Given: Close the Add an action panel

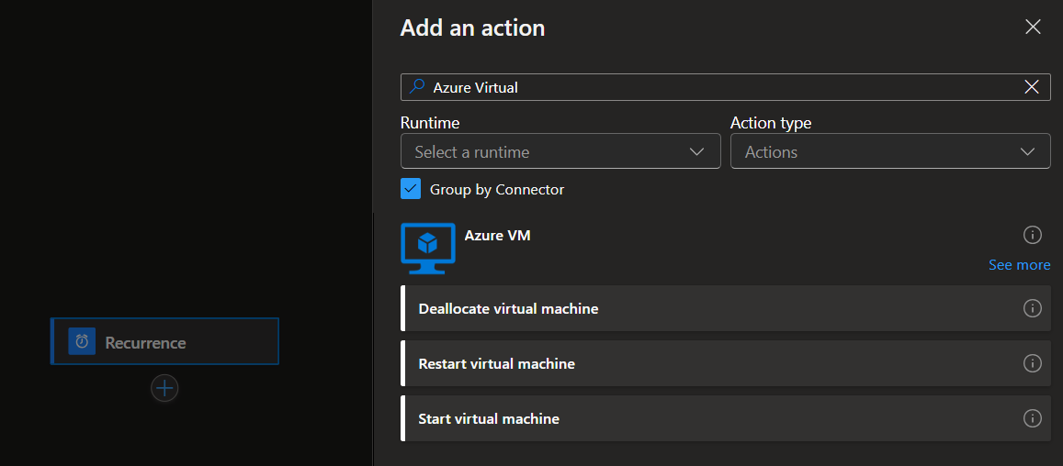Looking at the screenshot, I should point(1033,28).
